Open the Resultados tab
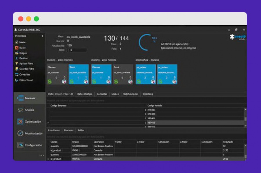 [54, 130]
